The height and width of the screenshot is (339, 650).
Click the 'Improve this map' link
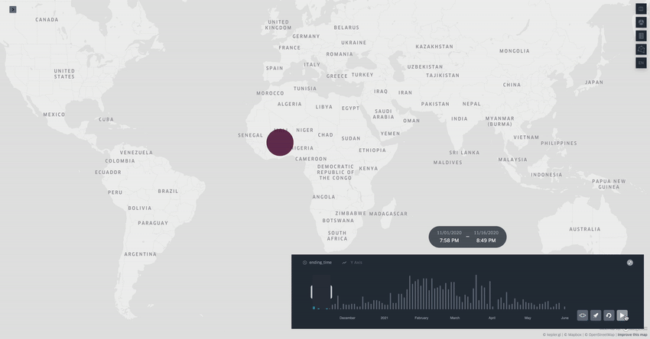pos(632,334)
